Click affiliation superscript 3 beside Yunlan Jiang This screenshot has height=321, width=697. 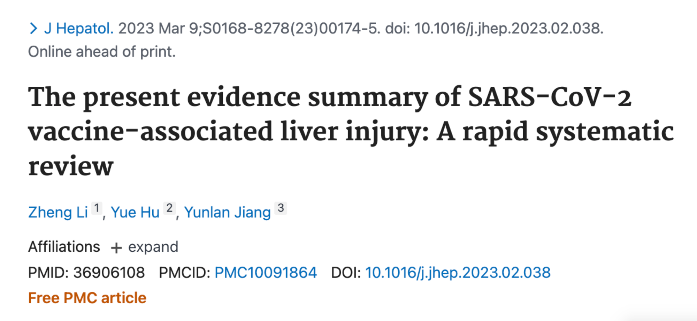(x=281, y=208)
